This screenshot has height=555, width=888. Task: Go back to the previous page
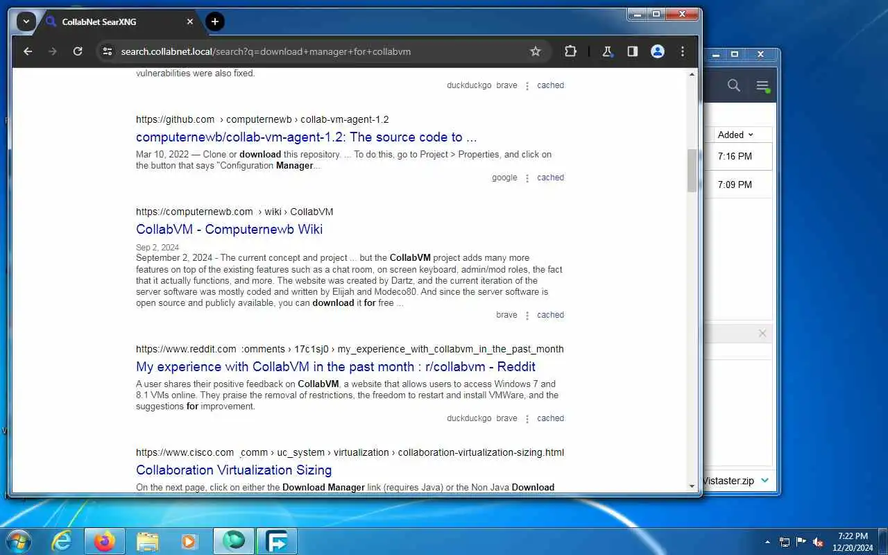[28, 51]
